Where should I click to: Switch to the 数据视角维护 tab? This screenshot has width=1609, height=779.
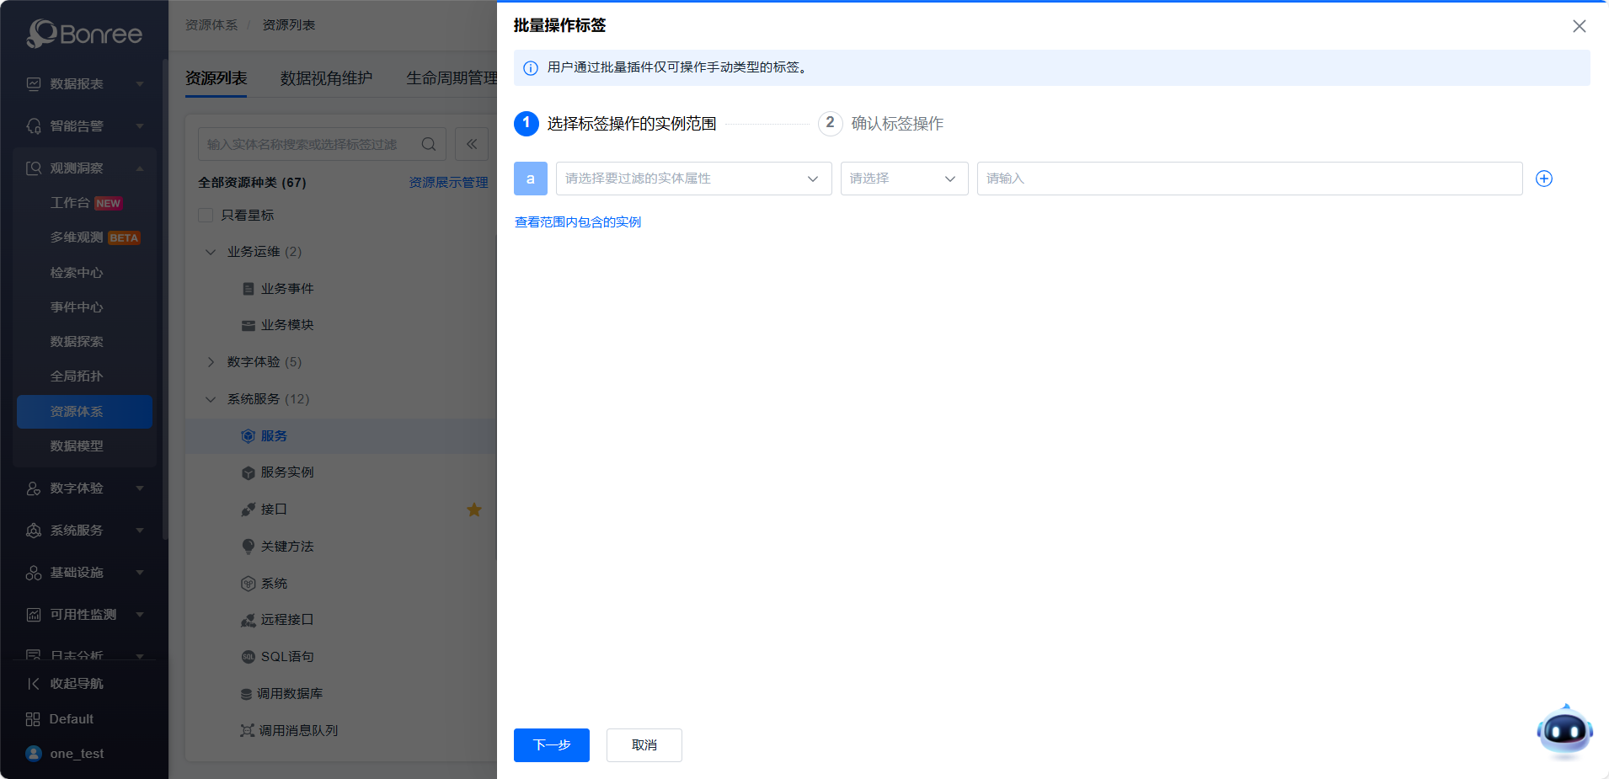(326, 78)
